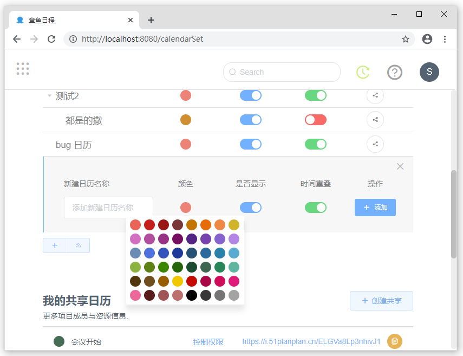Open the Chrome profile icon
The width and height of the screenshot is (463, 356).
tap(427, 39)
